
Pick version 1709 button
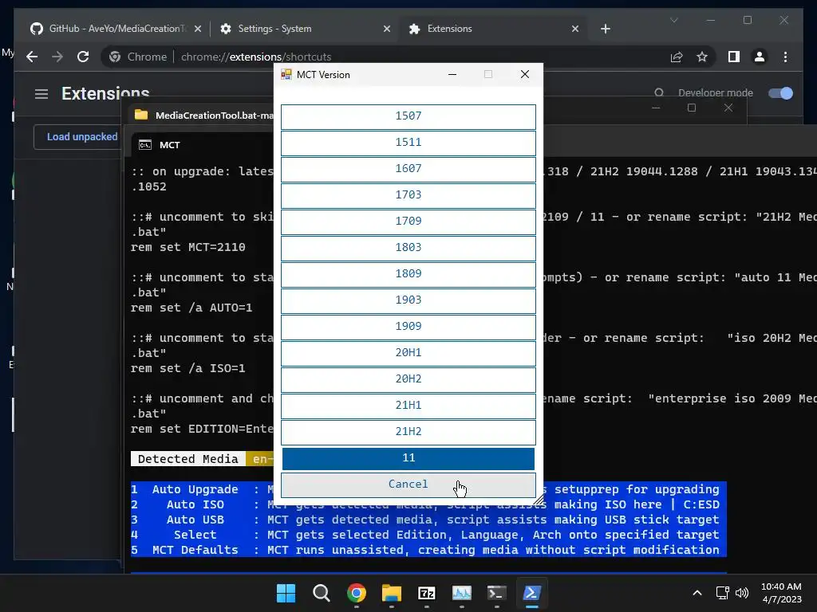pyautogui.click(x=408, y=222)
